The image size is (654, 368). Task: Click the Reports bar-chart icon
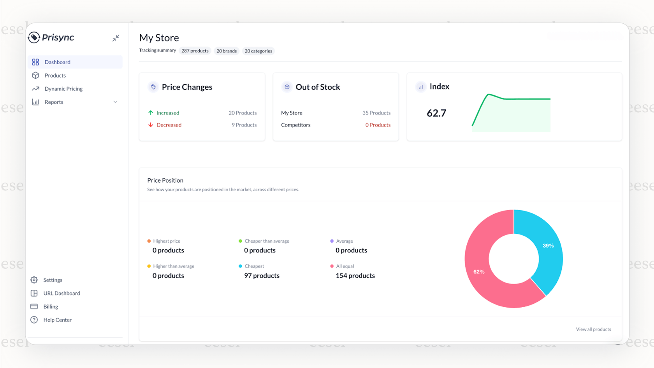point(35,102)
